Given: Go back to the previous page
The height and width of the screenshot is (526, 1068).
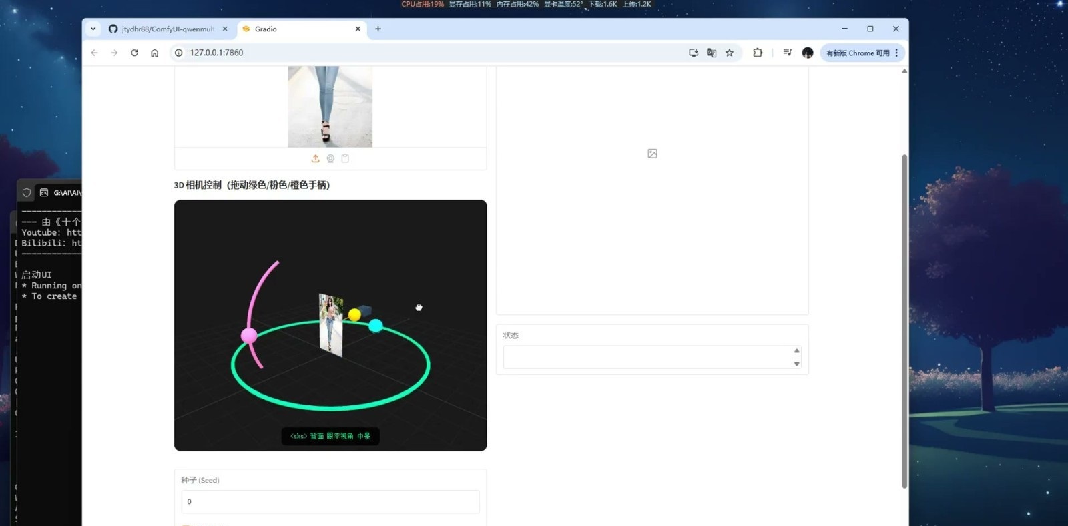Looking at the screenshot, I should pos(95,53).
